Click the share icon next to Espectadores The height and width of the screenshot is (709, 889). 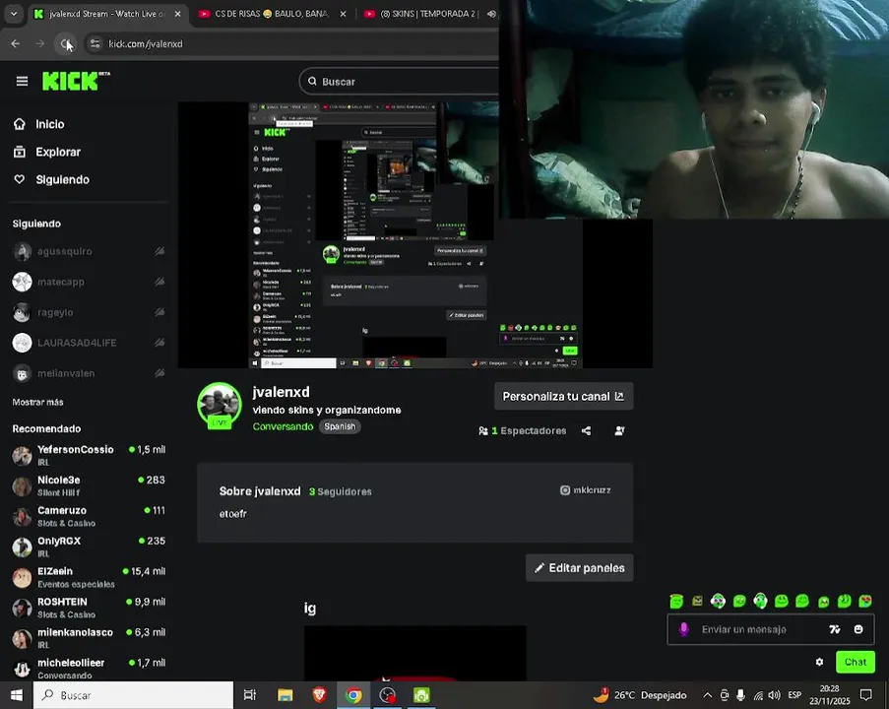[586, 431]
